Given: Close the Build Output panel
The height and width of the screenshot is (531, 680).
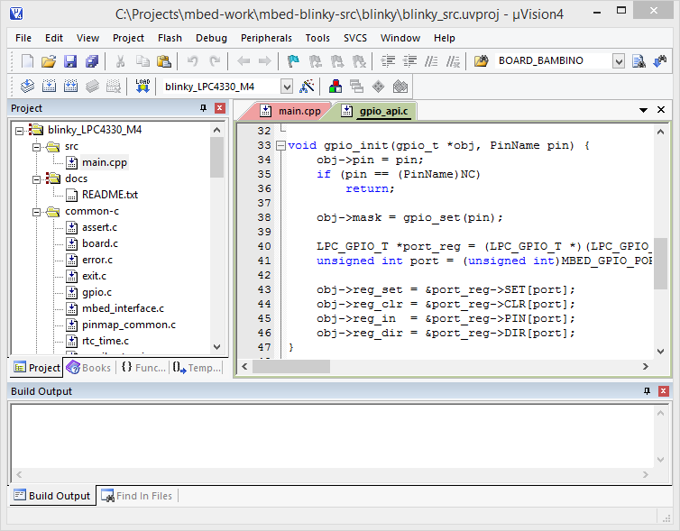Looking at the screenshot, I should click(663, 391).
